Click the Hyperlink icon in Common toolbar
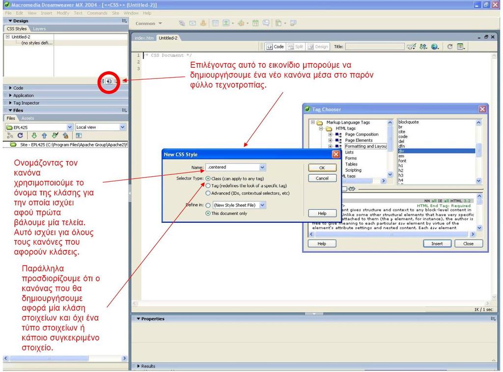 point(182,23)
